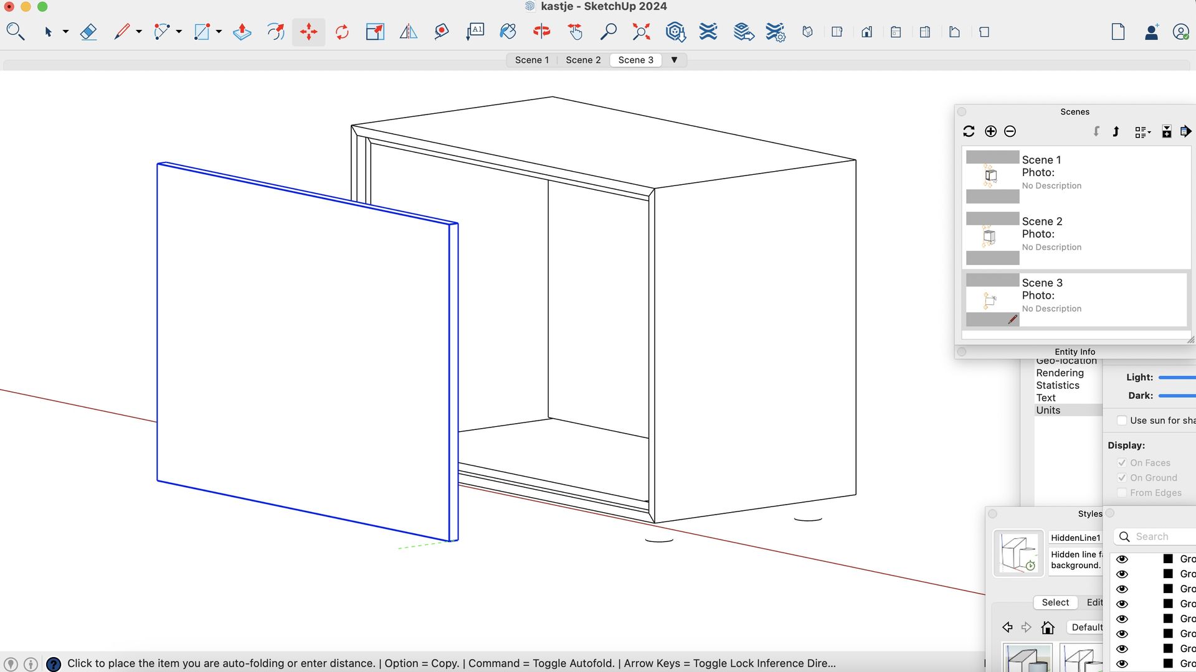Enable Use sun for shading checkbox
This screenshot has width=1196, height=672.
1122,421
